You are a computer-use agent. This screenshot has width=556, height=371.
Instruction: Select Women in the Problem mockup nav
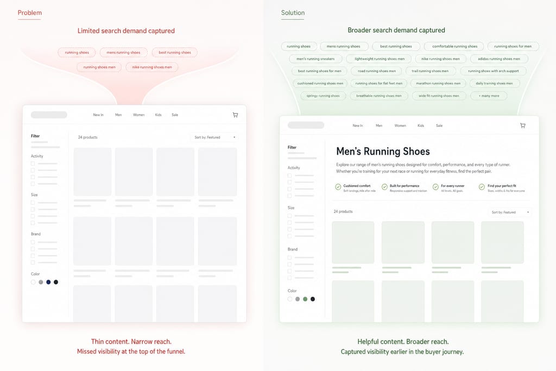coord(138,115)
